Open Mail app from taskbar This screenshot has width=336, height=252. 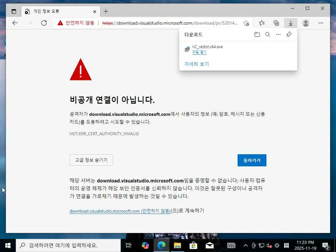point(210,245)
